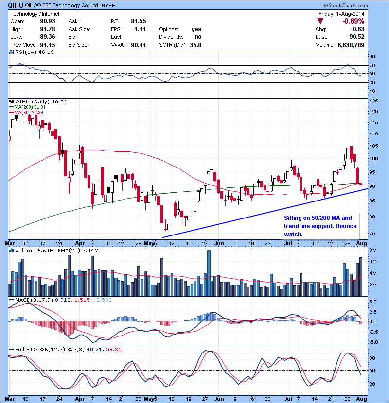389x403 pixels.
Task: Click the 8M volume axis label
Action: pos(373,250)
